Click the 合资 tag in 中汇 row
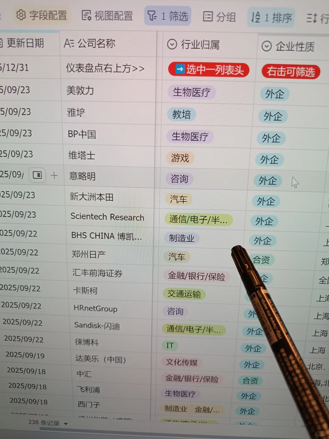Image resolution: width=329 pixels, height=439 pixels. click(250, 380)
